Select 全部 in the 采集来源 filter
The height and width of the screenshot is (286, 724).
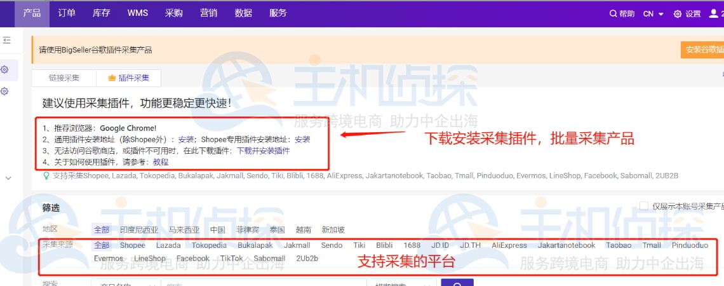(x=102, y=245)
